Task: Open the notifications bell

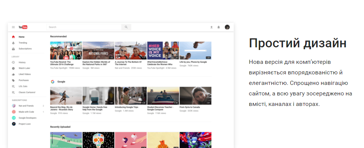Action: [218, 27]
